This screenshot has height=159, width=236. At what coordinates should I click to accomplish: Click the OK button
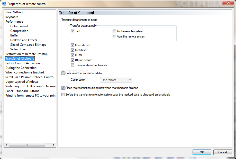coord(202,152)
